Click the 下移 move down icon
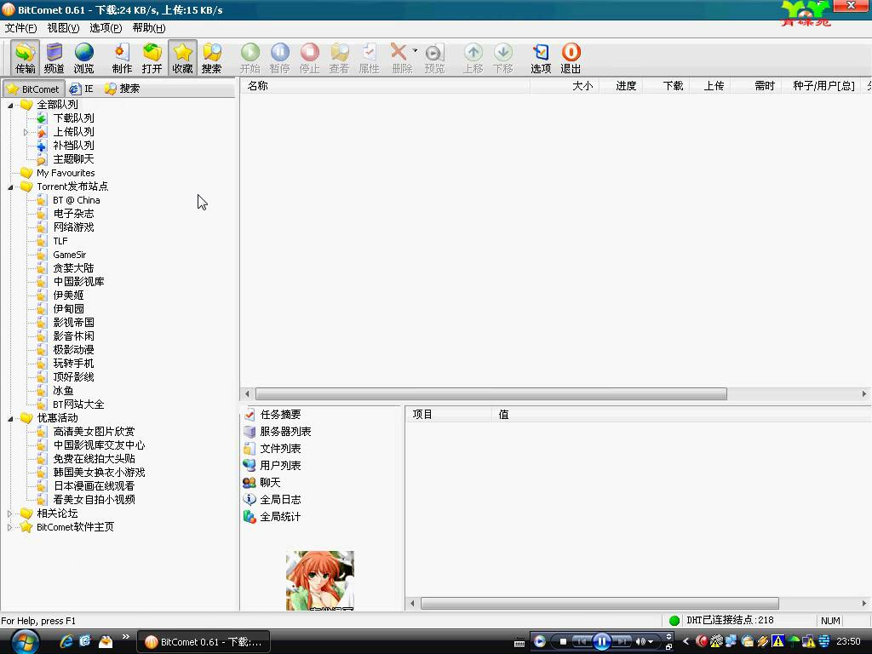 point(502,58)
